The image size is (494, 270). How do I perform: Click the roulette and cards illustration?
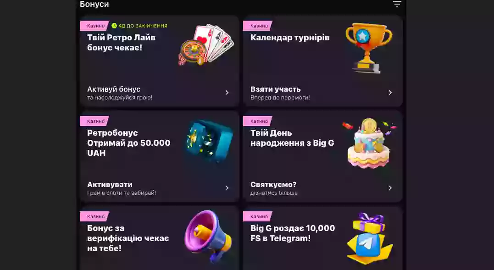206,44
